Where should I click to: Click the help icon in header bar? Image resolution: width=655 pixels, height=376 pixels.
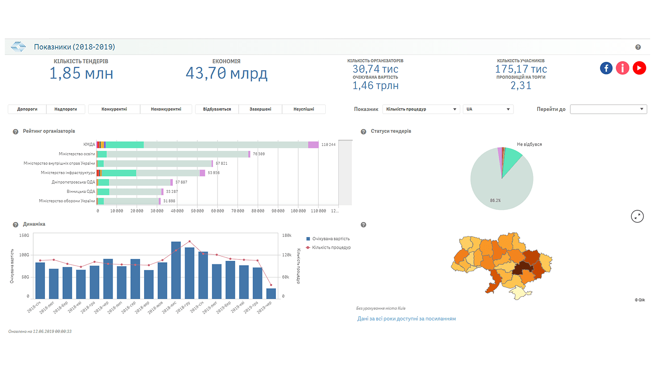pyautogui.click(x=638, y=47)
